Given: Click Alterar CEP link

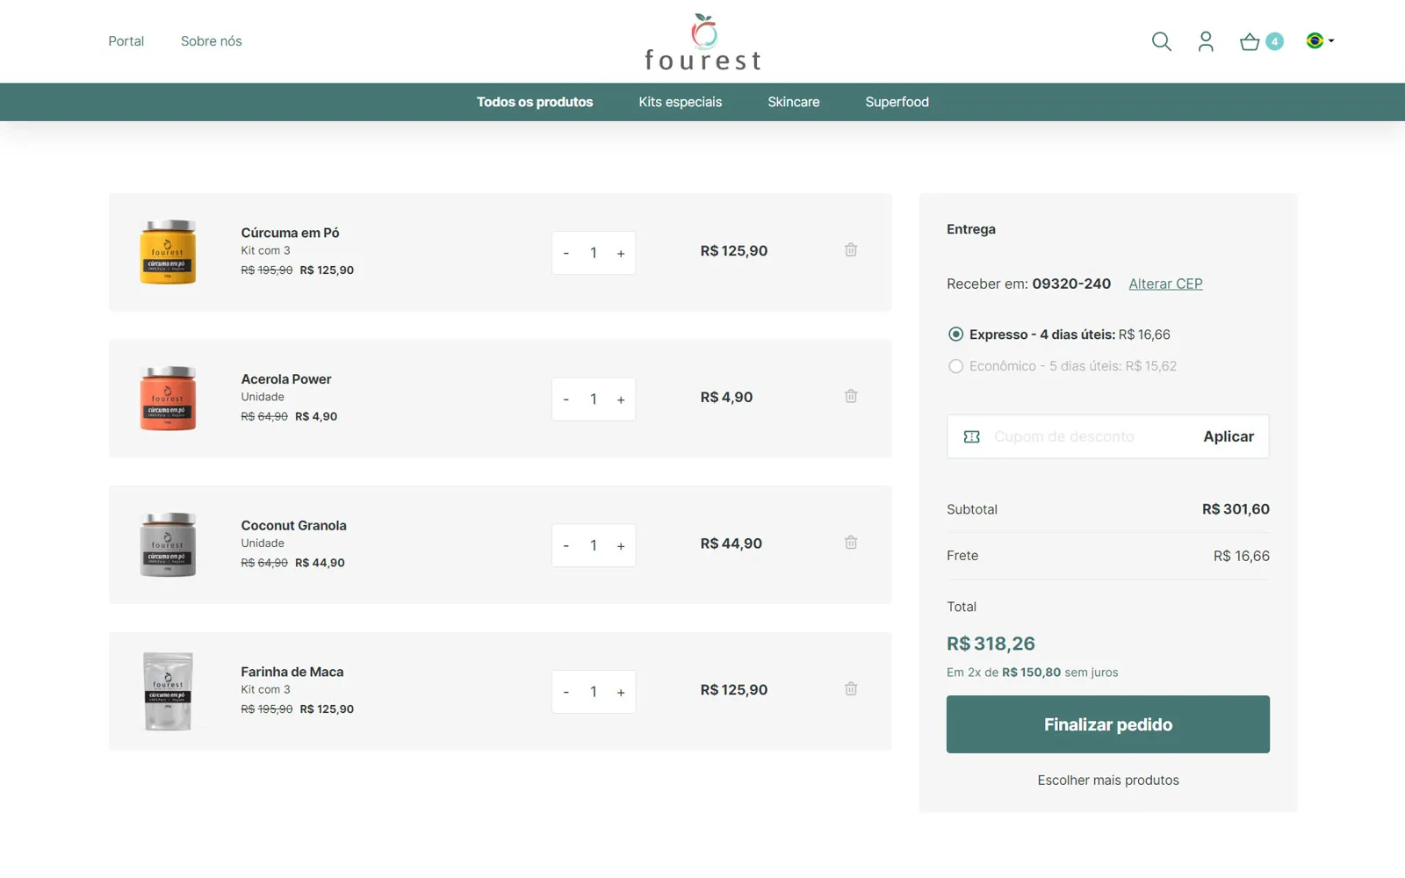Looking at the screenshot, I should click(x=1165, y=284).
